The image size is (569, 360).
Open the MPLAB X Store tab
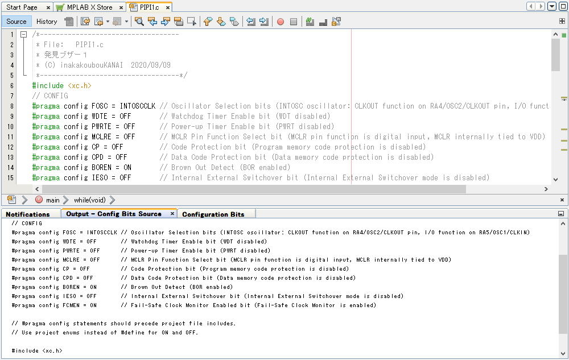(90, 7)
